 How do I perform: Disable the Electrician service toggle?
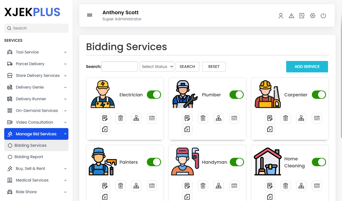(x=154, y=95)
